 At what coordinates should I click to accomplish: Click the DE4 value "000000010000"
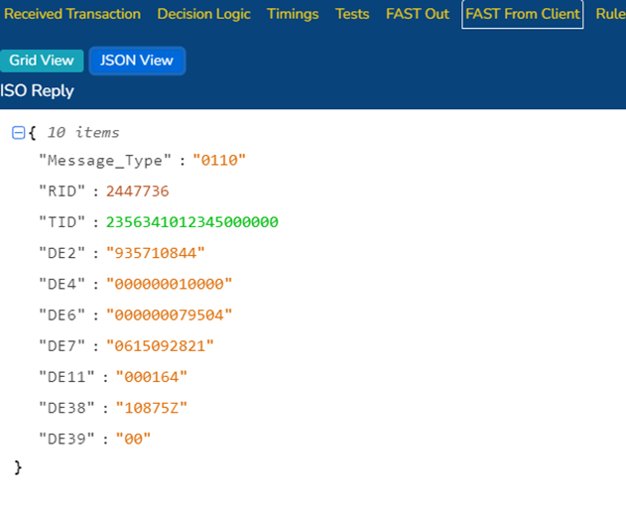click(x=169, y=284)
